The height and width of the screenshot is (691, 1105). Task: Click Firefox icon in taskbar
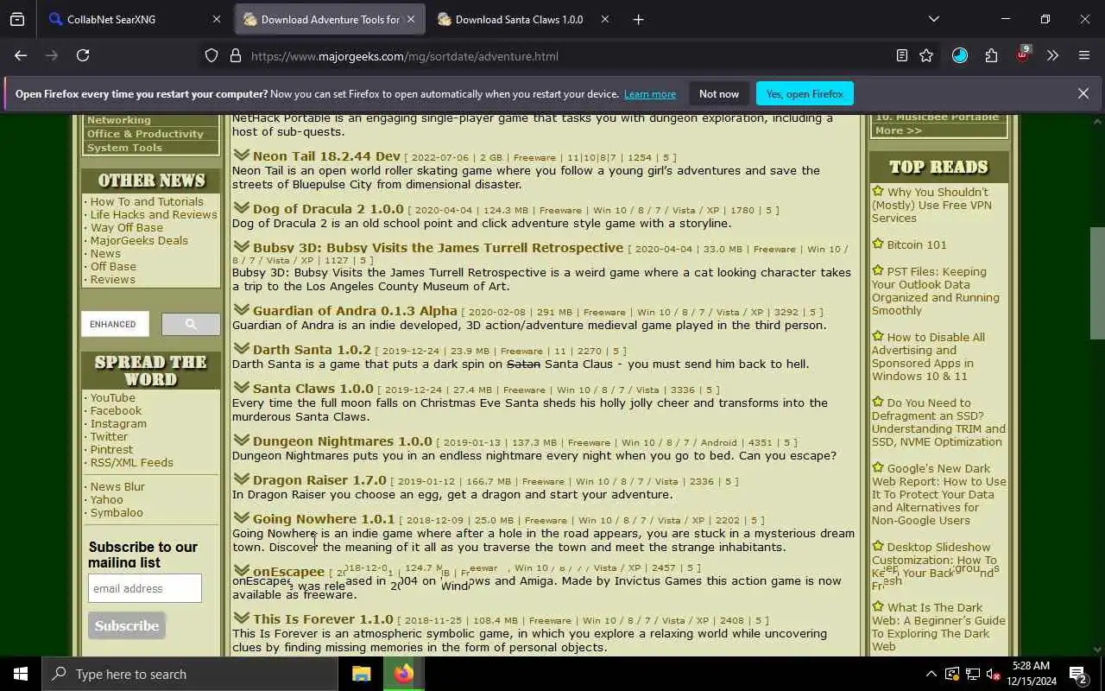[403, 674]
